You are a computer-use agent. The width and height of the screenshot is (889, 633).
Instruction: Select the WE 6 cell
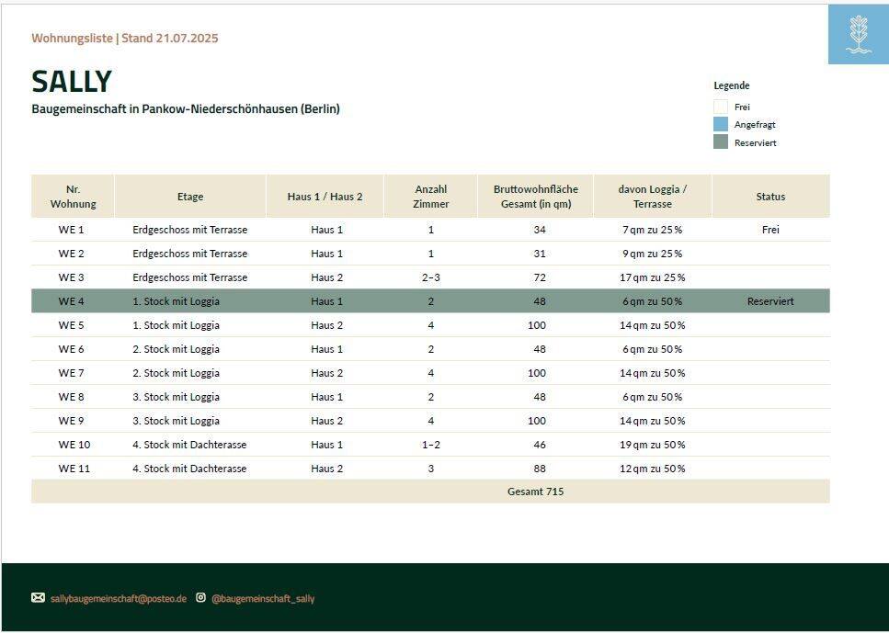coord(71,349)
